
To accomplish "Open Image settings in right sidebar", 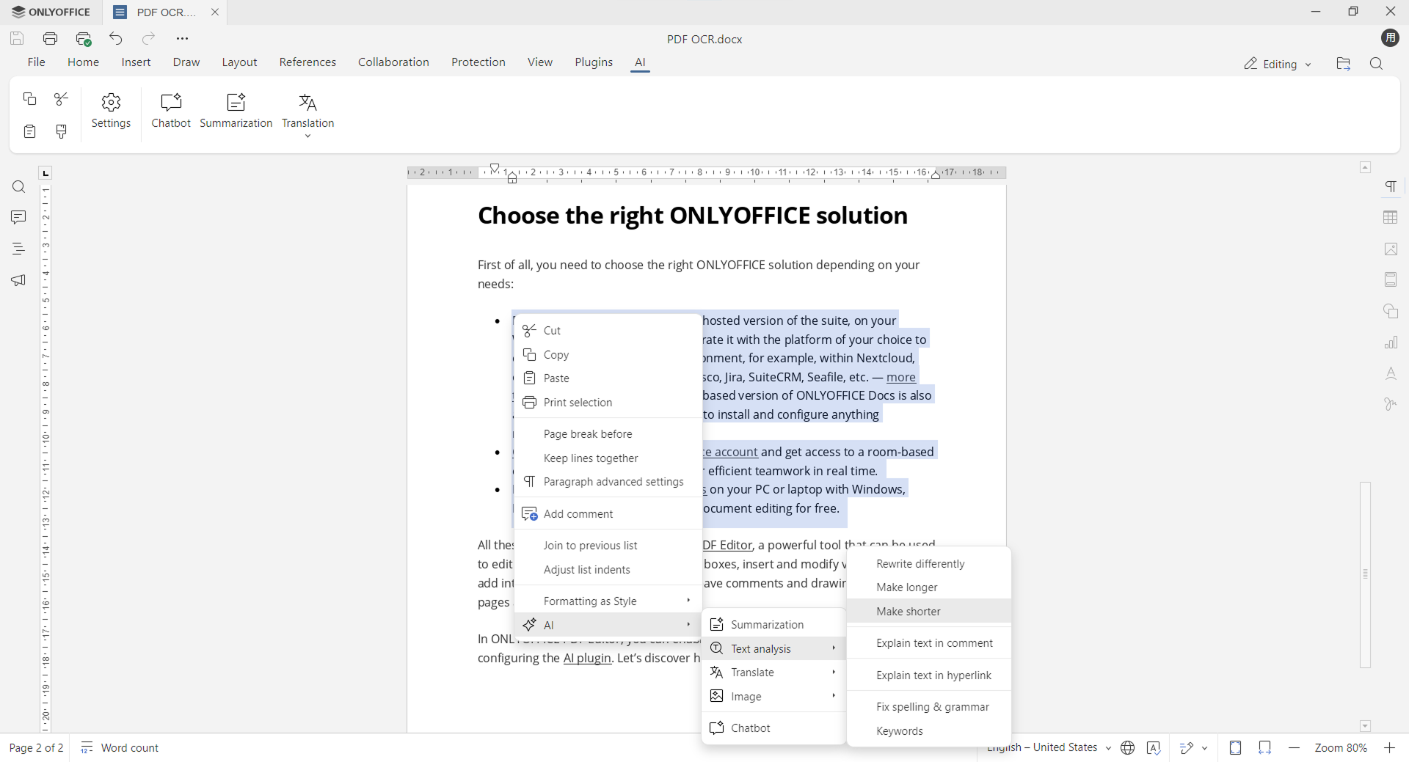I will click(x=1391, y=249).
